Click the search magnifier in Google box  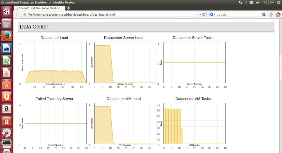[264, 15]
